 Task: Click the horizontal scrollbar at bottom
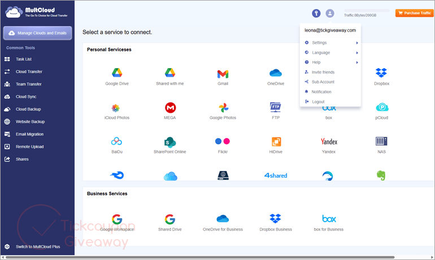click(200, 257)
